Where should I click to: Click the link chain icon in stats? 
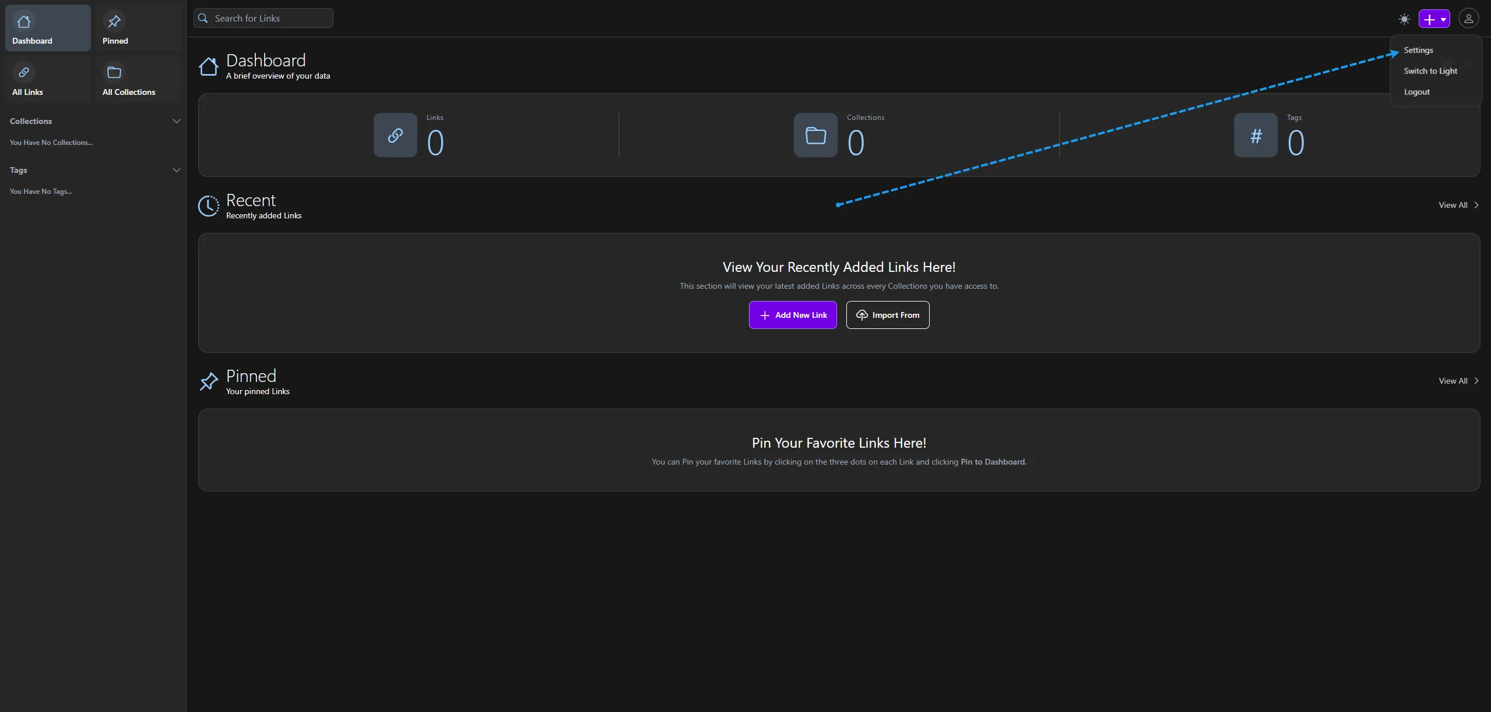tap(395, 135)
